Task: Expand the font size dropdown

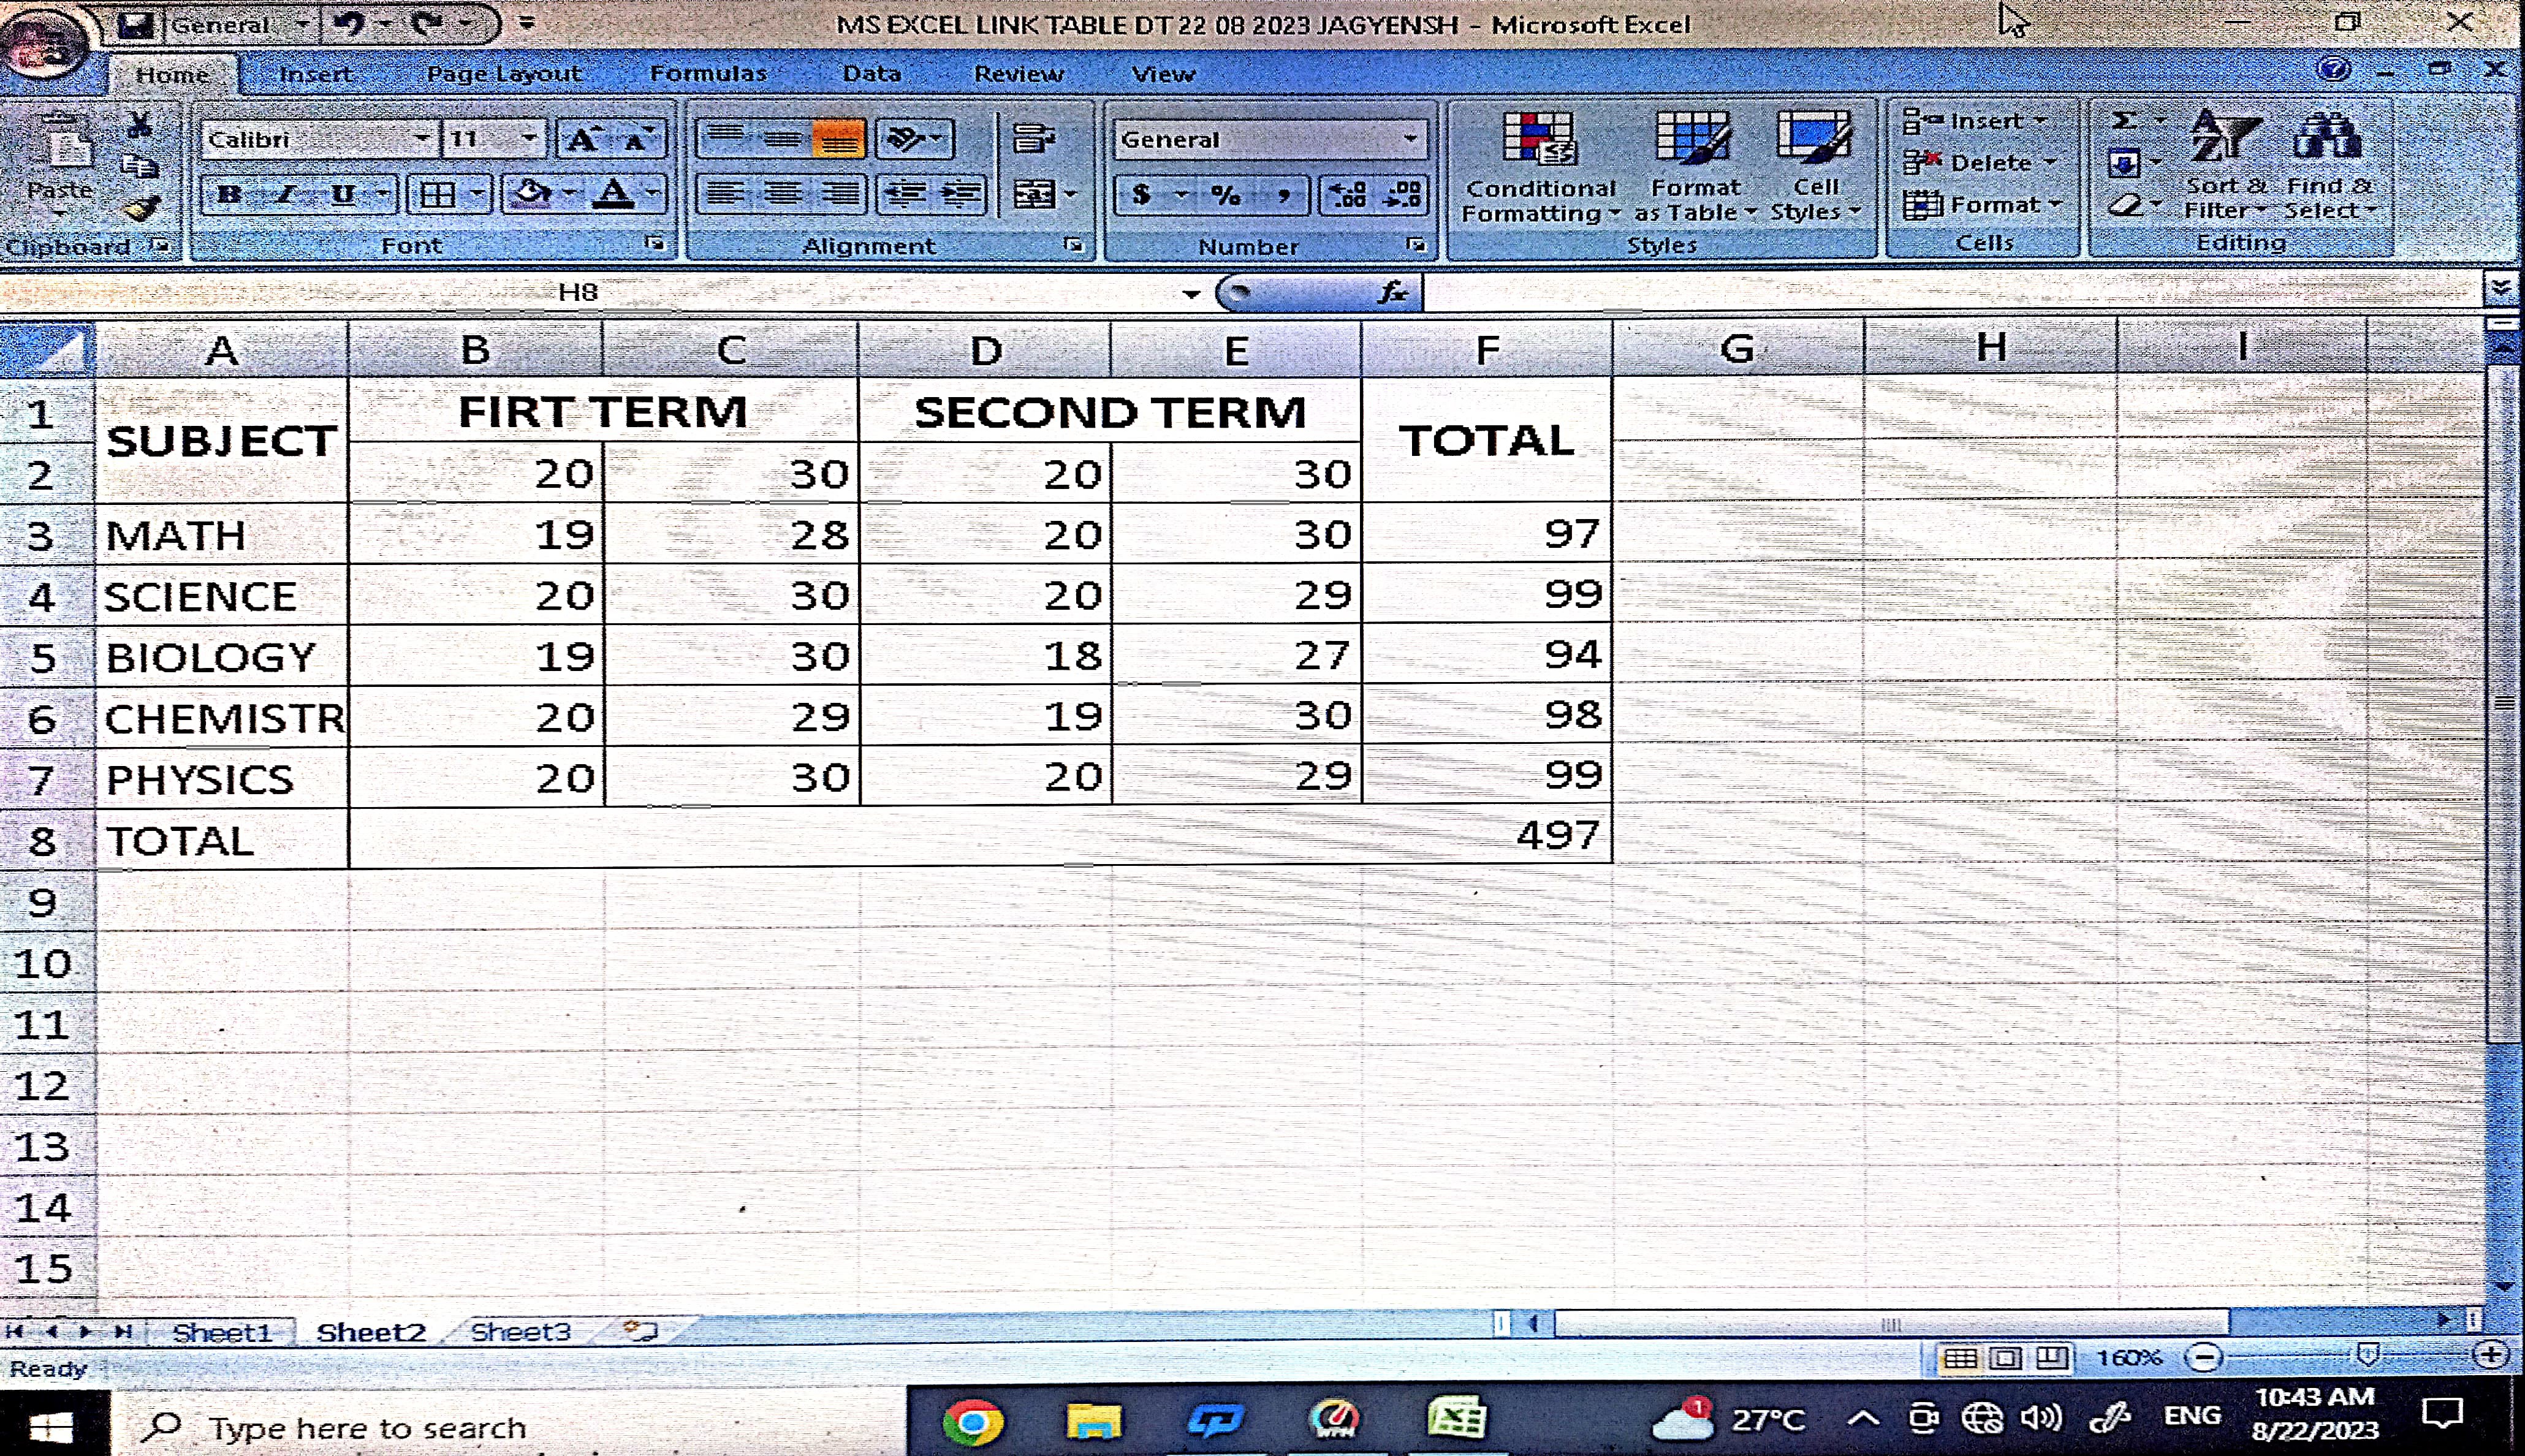Action: pos(529,139)
